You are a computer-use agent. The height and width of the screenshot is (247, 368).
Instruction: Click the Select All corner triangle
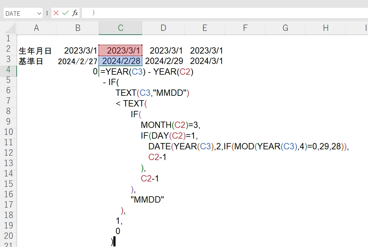pyautogui.click(x=10, y=29)
